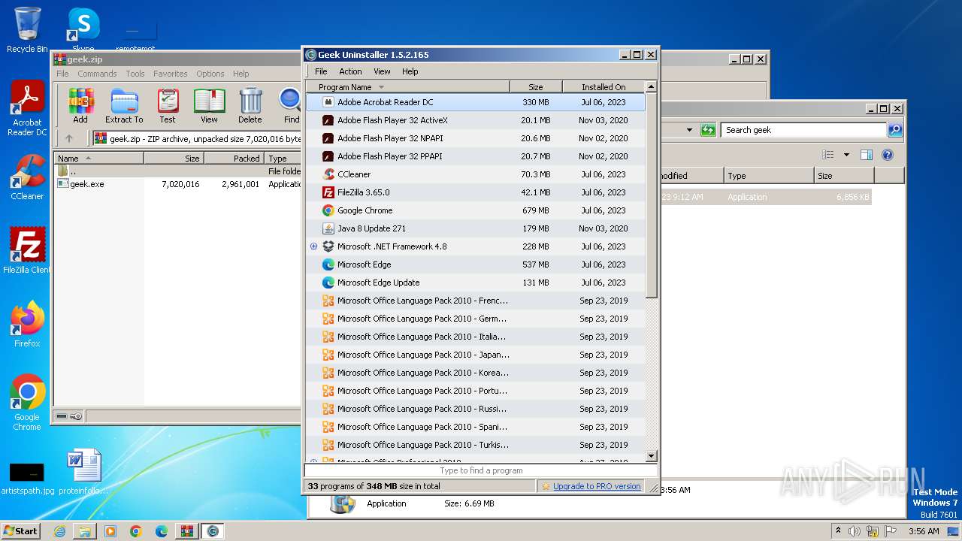
Task: Open Program Name column sort dropdown arrow
Action: (381, 87)
